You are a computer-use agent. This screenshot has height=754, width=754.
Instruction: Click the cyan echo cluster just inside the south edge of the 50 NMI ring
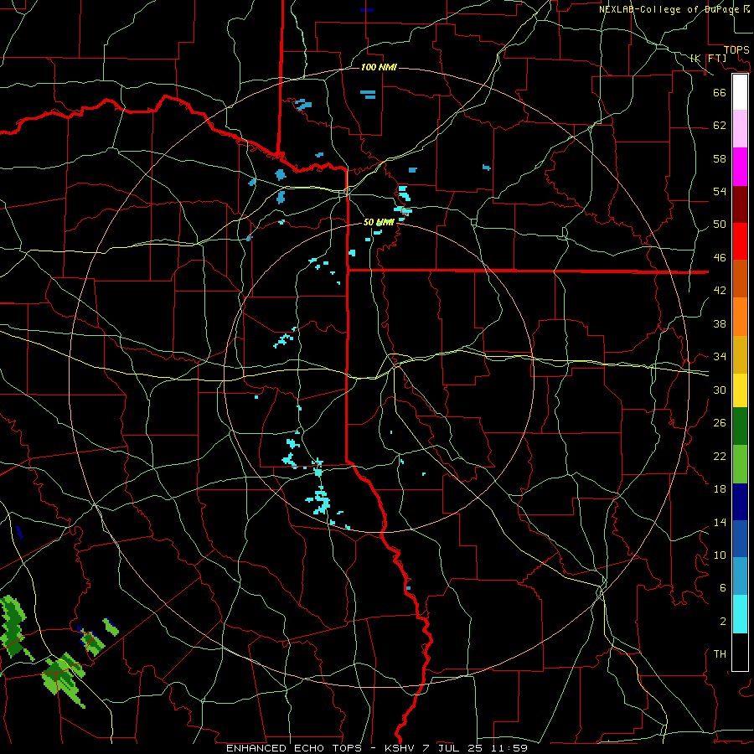[x=318, y=500]
